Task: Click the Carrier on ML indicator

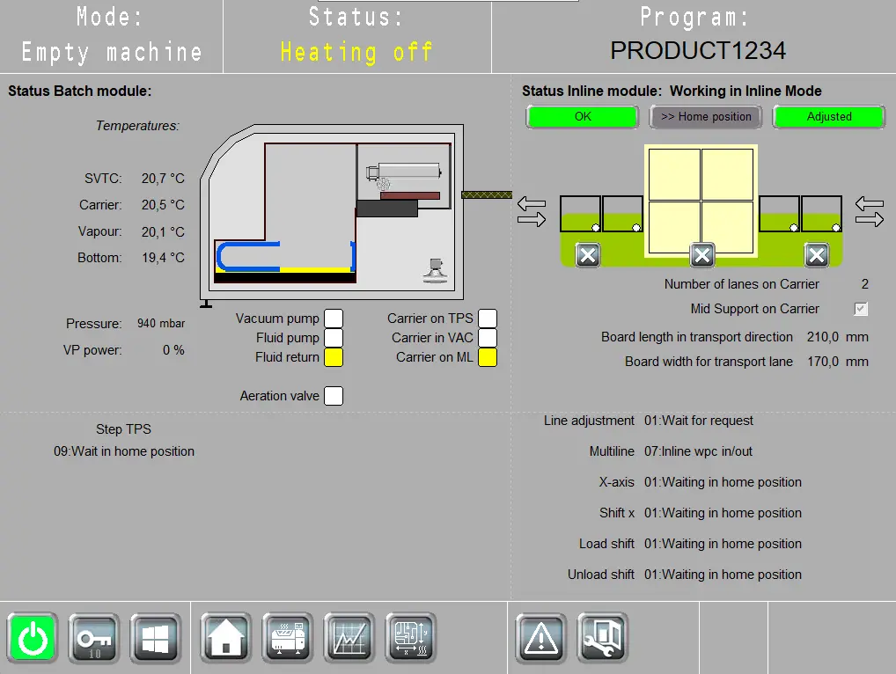Action: coord(488,357)
